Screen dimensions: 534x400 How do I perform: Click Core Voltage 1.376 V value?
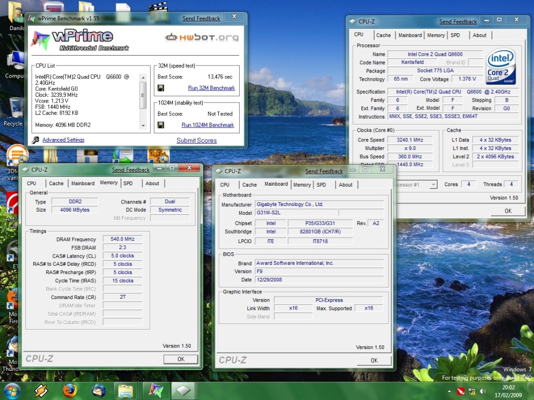(467, 79)
